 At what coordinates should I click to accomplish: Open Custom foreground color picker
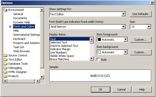click(140, 40)
